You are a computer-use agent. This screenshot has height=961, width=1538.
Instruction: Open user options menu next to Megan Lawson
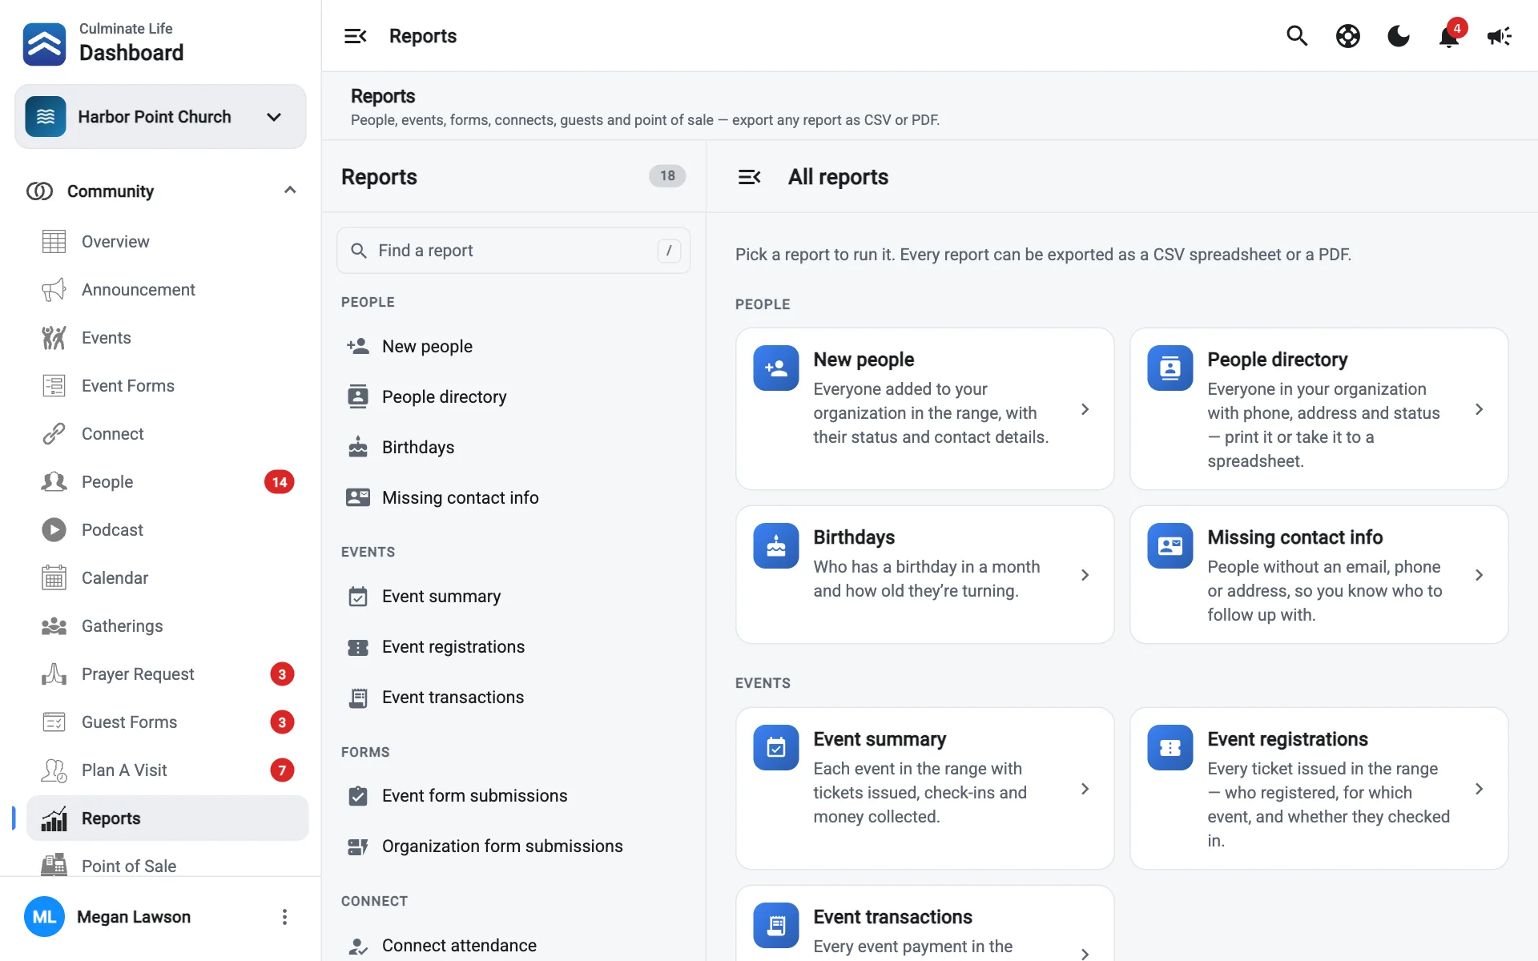(x=284, y=917)
